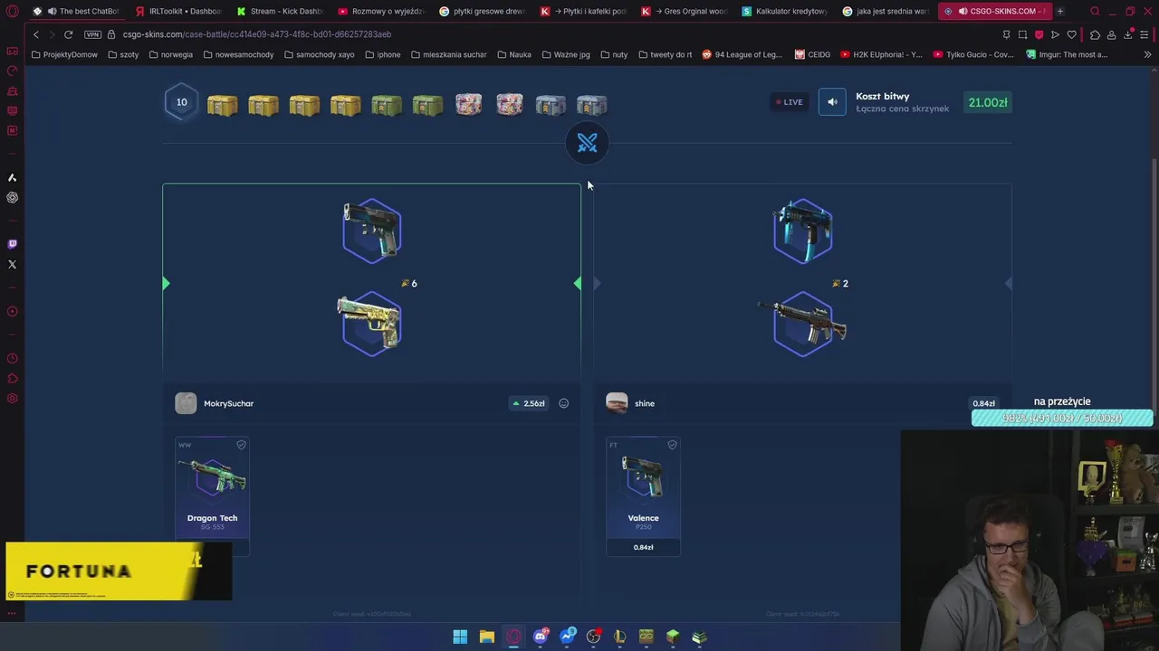Open a new tab with the plus button

1060,11
